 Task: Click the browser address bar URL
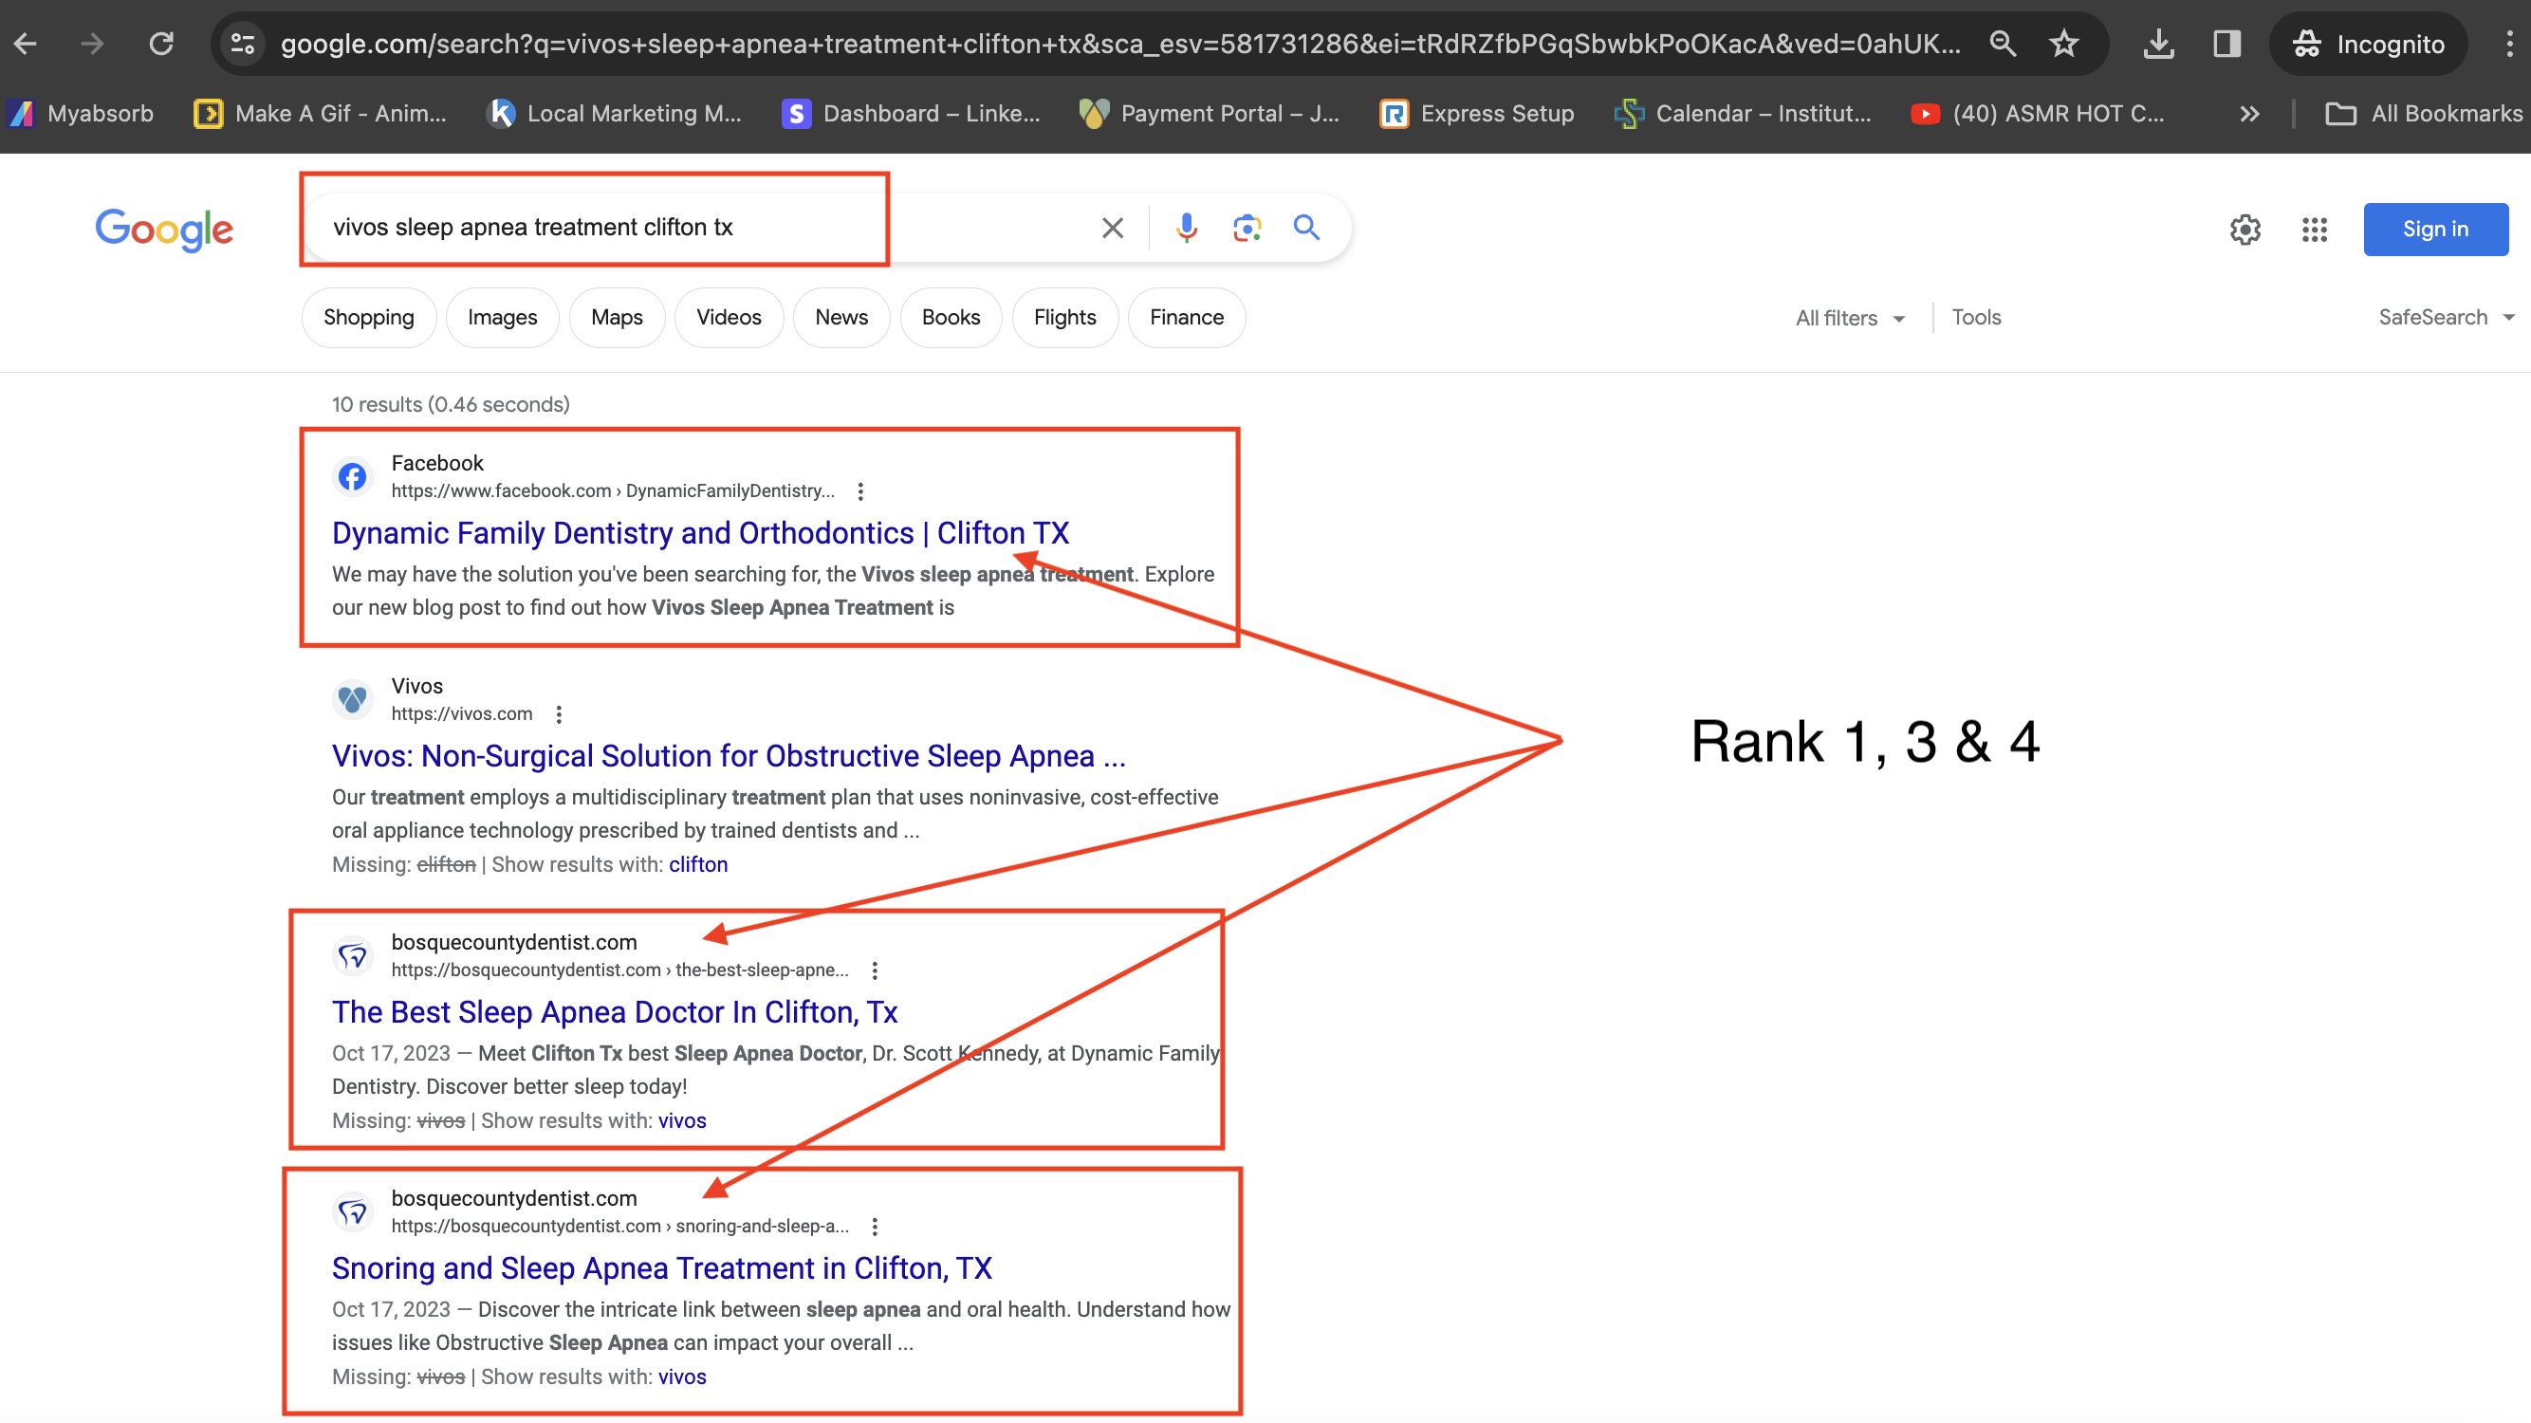click(x=1120, y=44)
